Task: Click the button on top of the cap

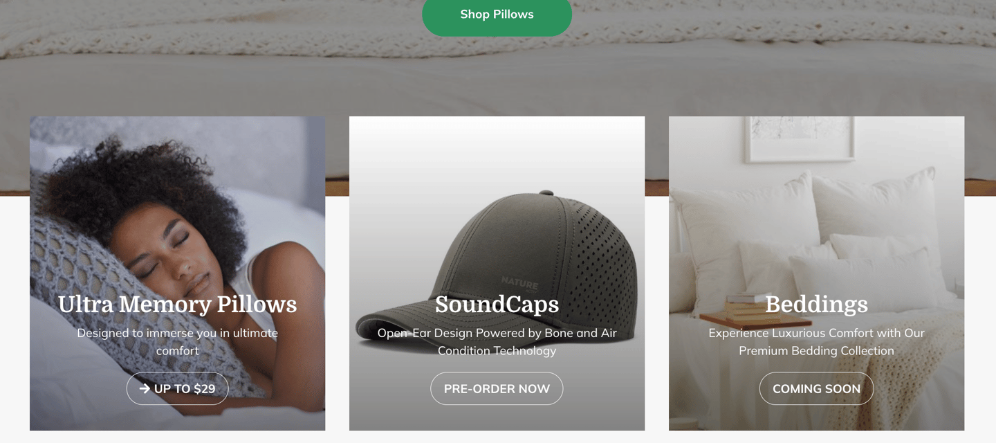Action: click(546, 193)
